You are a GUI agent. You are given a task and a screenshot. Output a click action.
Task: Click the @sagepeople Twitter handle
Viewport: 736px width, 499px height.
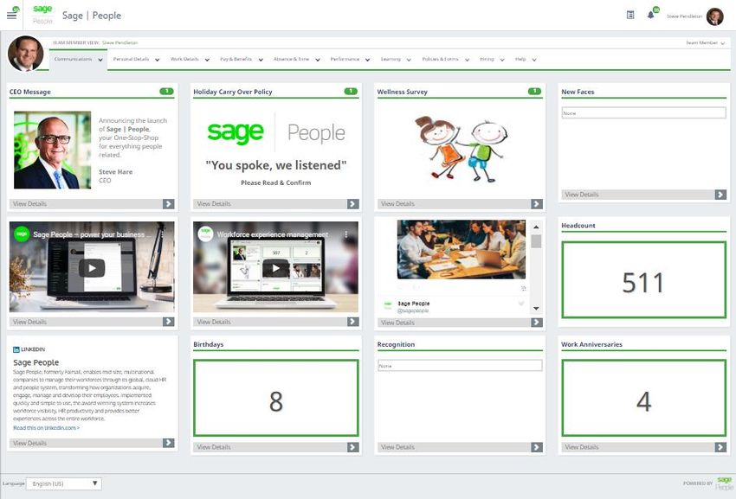click(413, 311)
